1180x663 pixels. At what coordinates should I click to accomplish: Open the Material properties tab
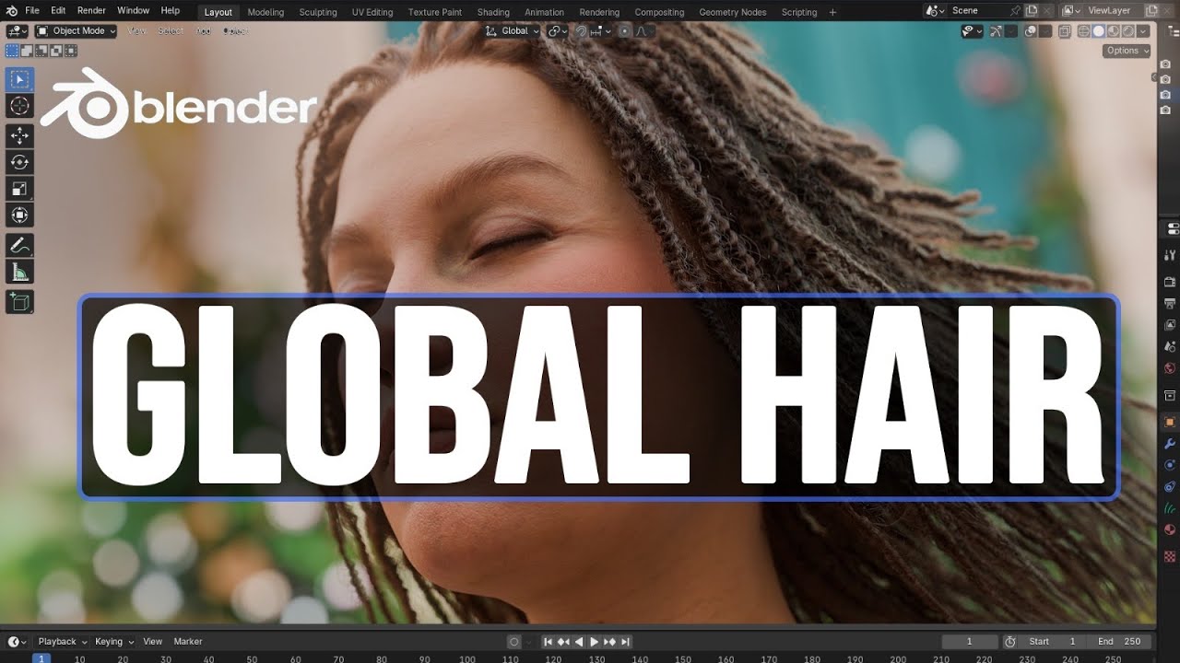pyautogui.click(x=1171, y=530)
